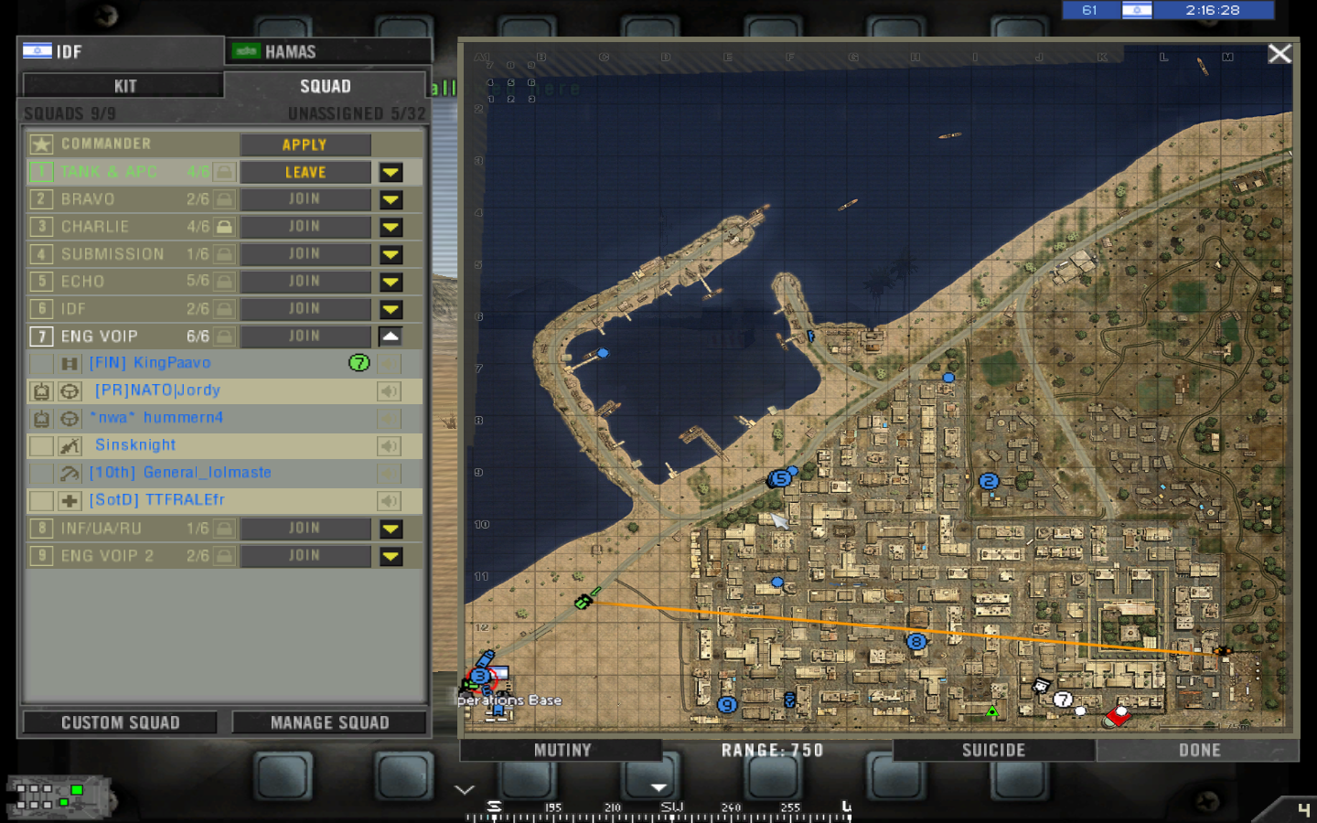Screen dimensions: 1317x823
Task: Join the BRAVO squad
Action: pyautogui.click(x=305, y=199)
